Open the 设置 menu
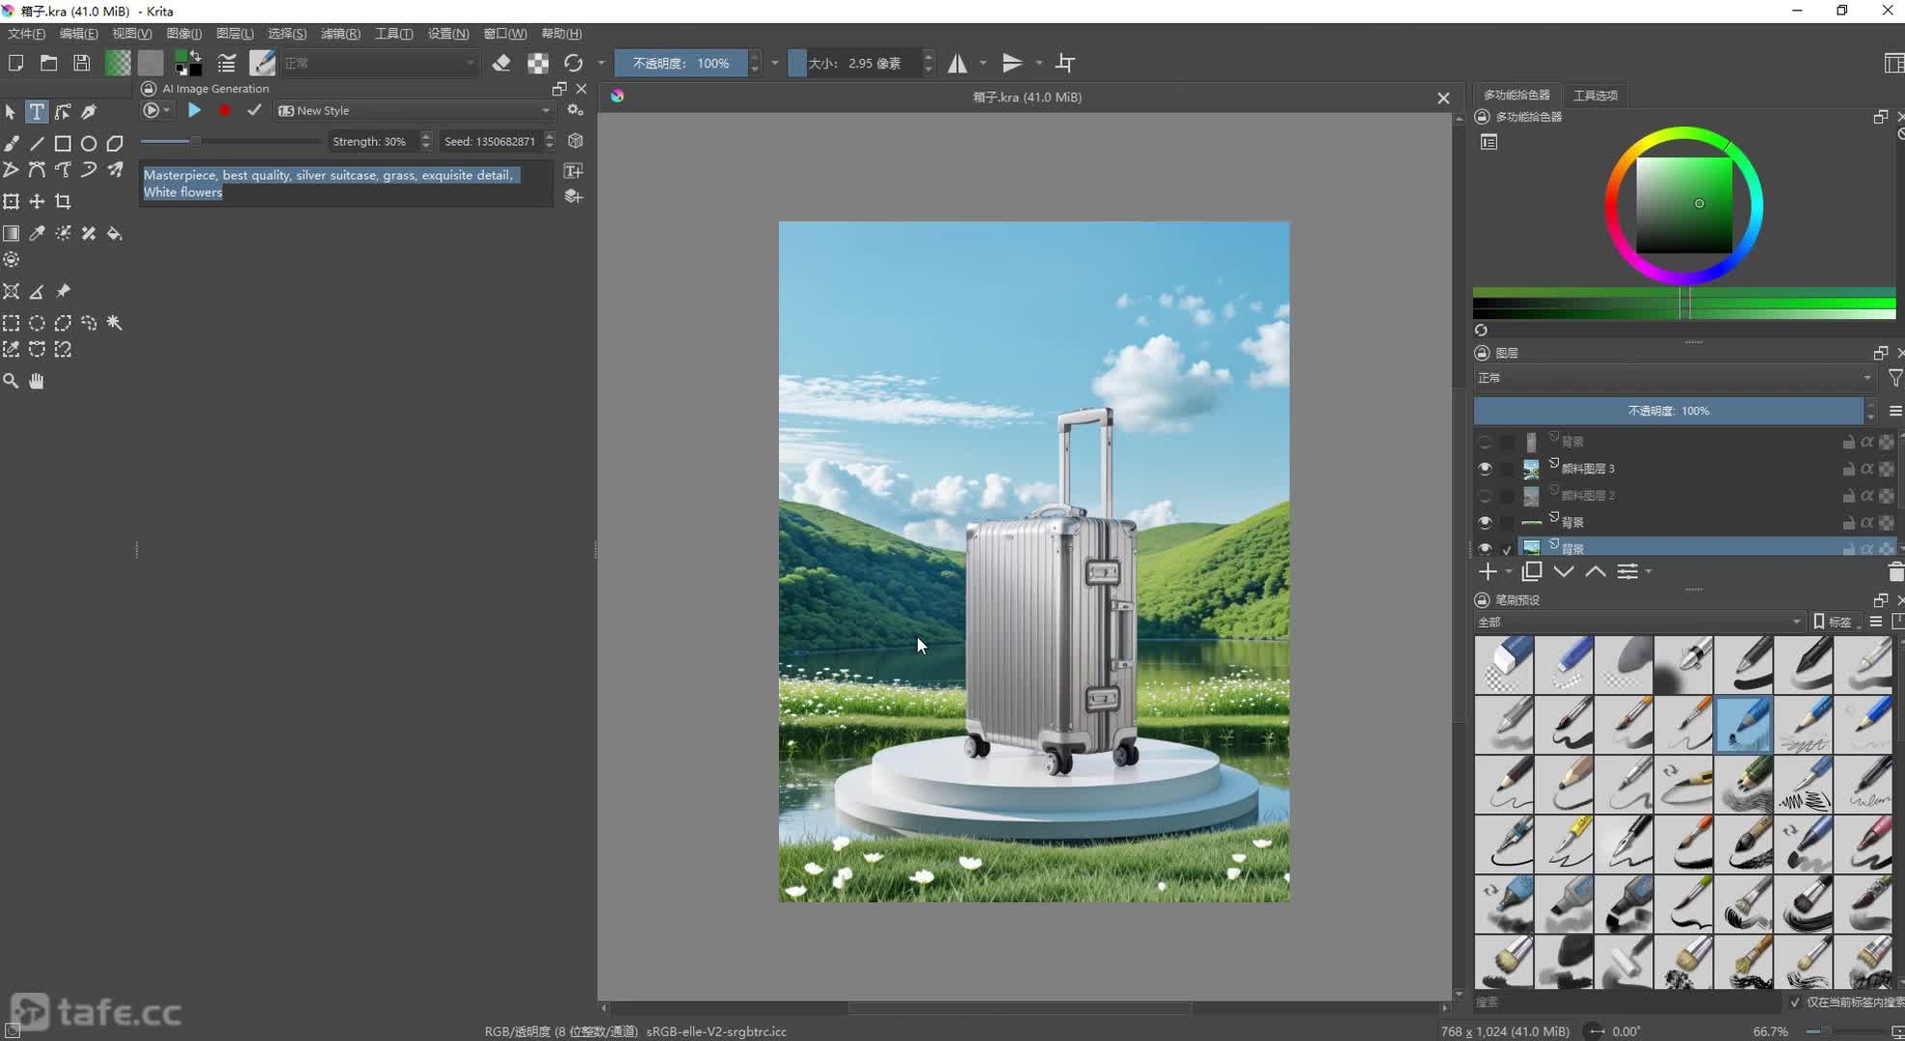 coord(447,34)
